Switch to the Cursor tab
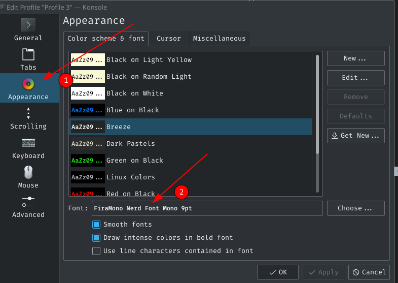 click(x=168, y=39)
